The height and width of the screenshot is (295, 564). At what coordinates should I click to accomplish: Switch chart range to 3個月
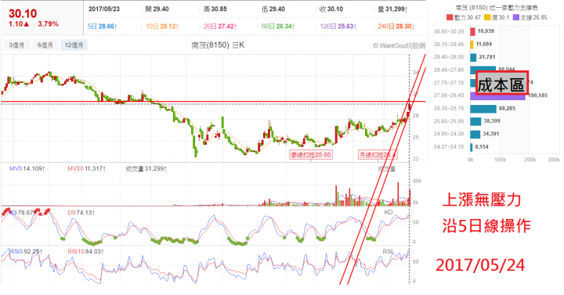tap(16, 45)
